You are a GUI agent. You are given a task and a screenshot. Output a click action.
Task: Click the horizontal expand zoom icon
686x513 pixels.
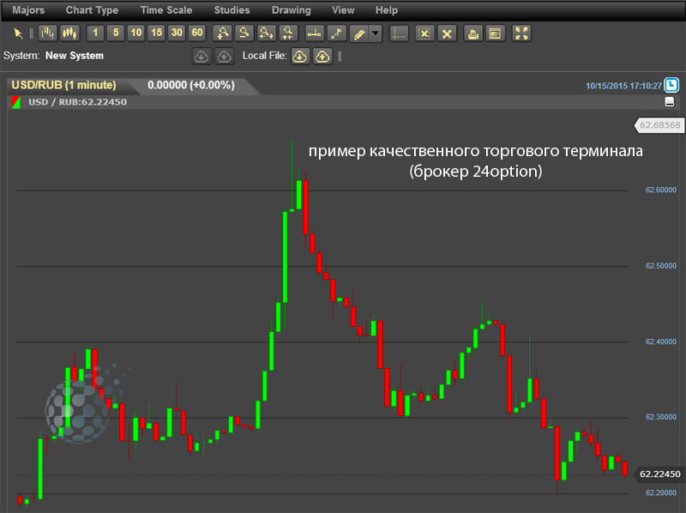(x=267, y=33)
